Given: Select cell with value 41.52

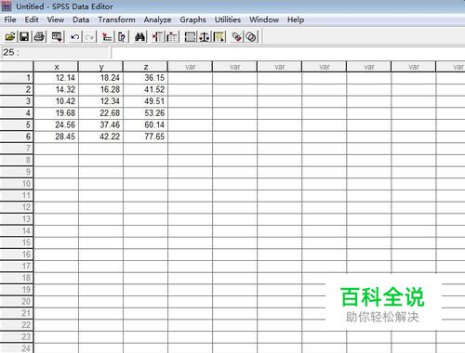Looking at the screenshot, I should pyautogui.click(x=145, y=89).
